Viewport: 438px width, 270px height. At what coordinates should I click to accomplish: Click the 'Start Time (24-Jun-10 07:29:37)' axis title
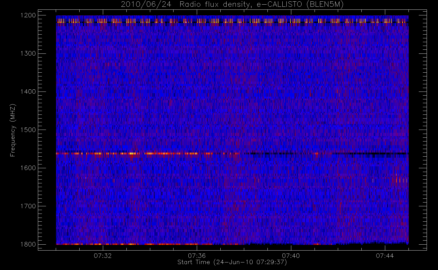232,262
